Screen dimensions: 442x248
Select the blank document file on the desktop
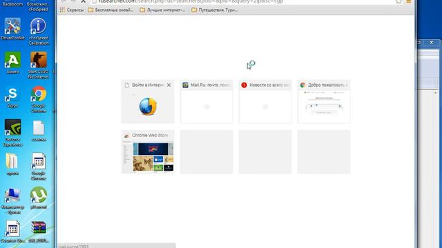[39, 131]
